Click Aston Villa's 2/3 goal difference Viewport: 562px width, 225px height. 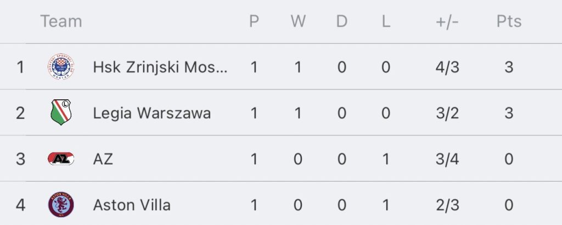coord(446,205)
